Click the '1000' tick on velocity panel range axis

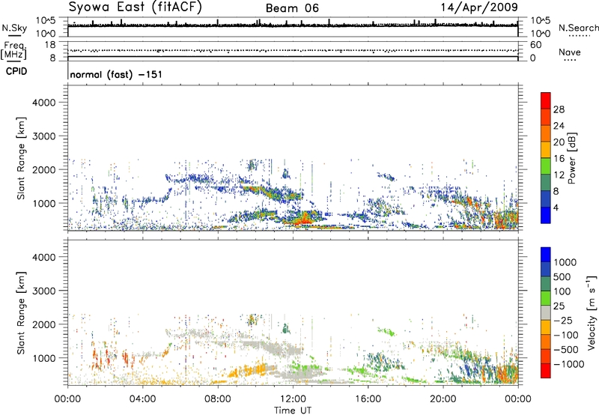coord(43,357)
